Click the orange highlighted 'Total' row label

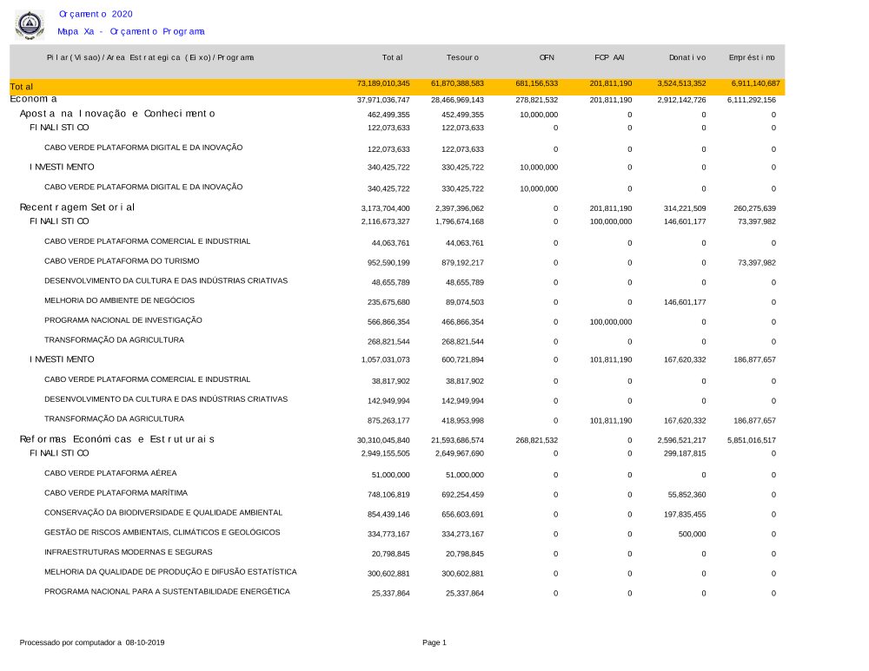click(22, 87)
